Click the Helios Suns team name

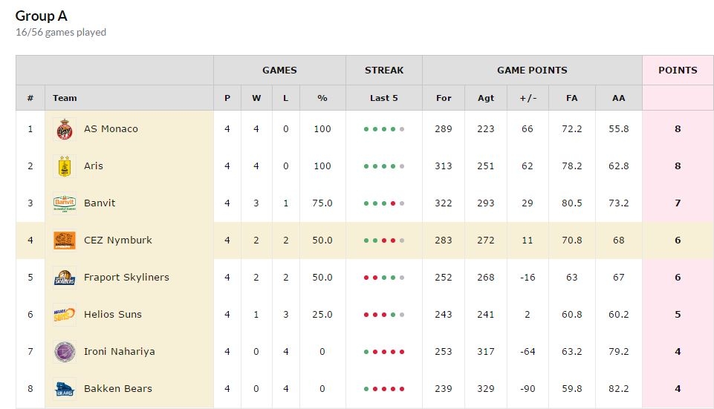113,315
